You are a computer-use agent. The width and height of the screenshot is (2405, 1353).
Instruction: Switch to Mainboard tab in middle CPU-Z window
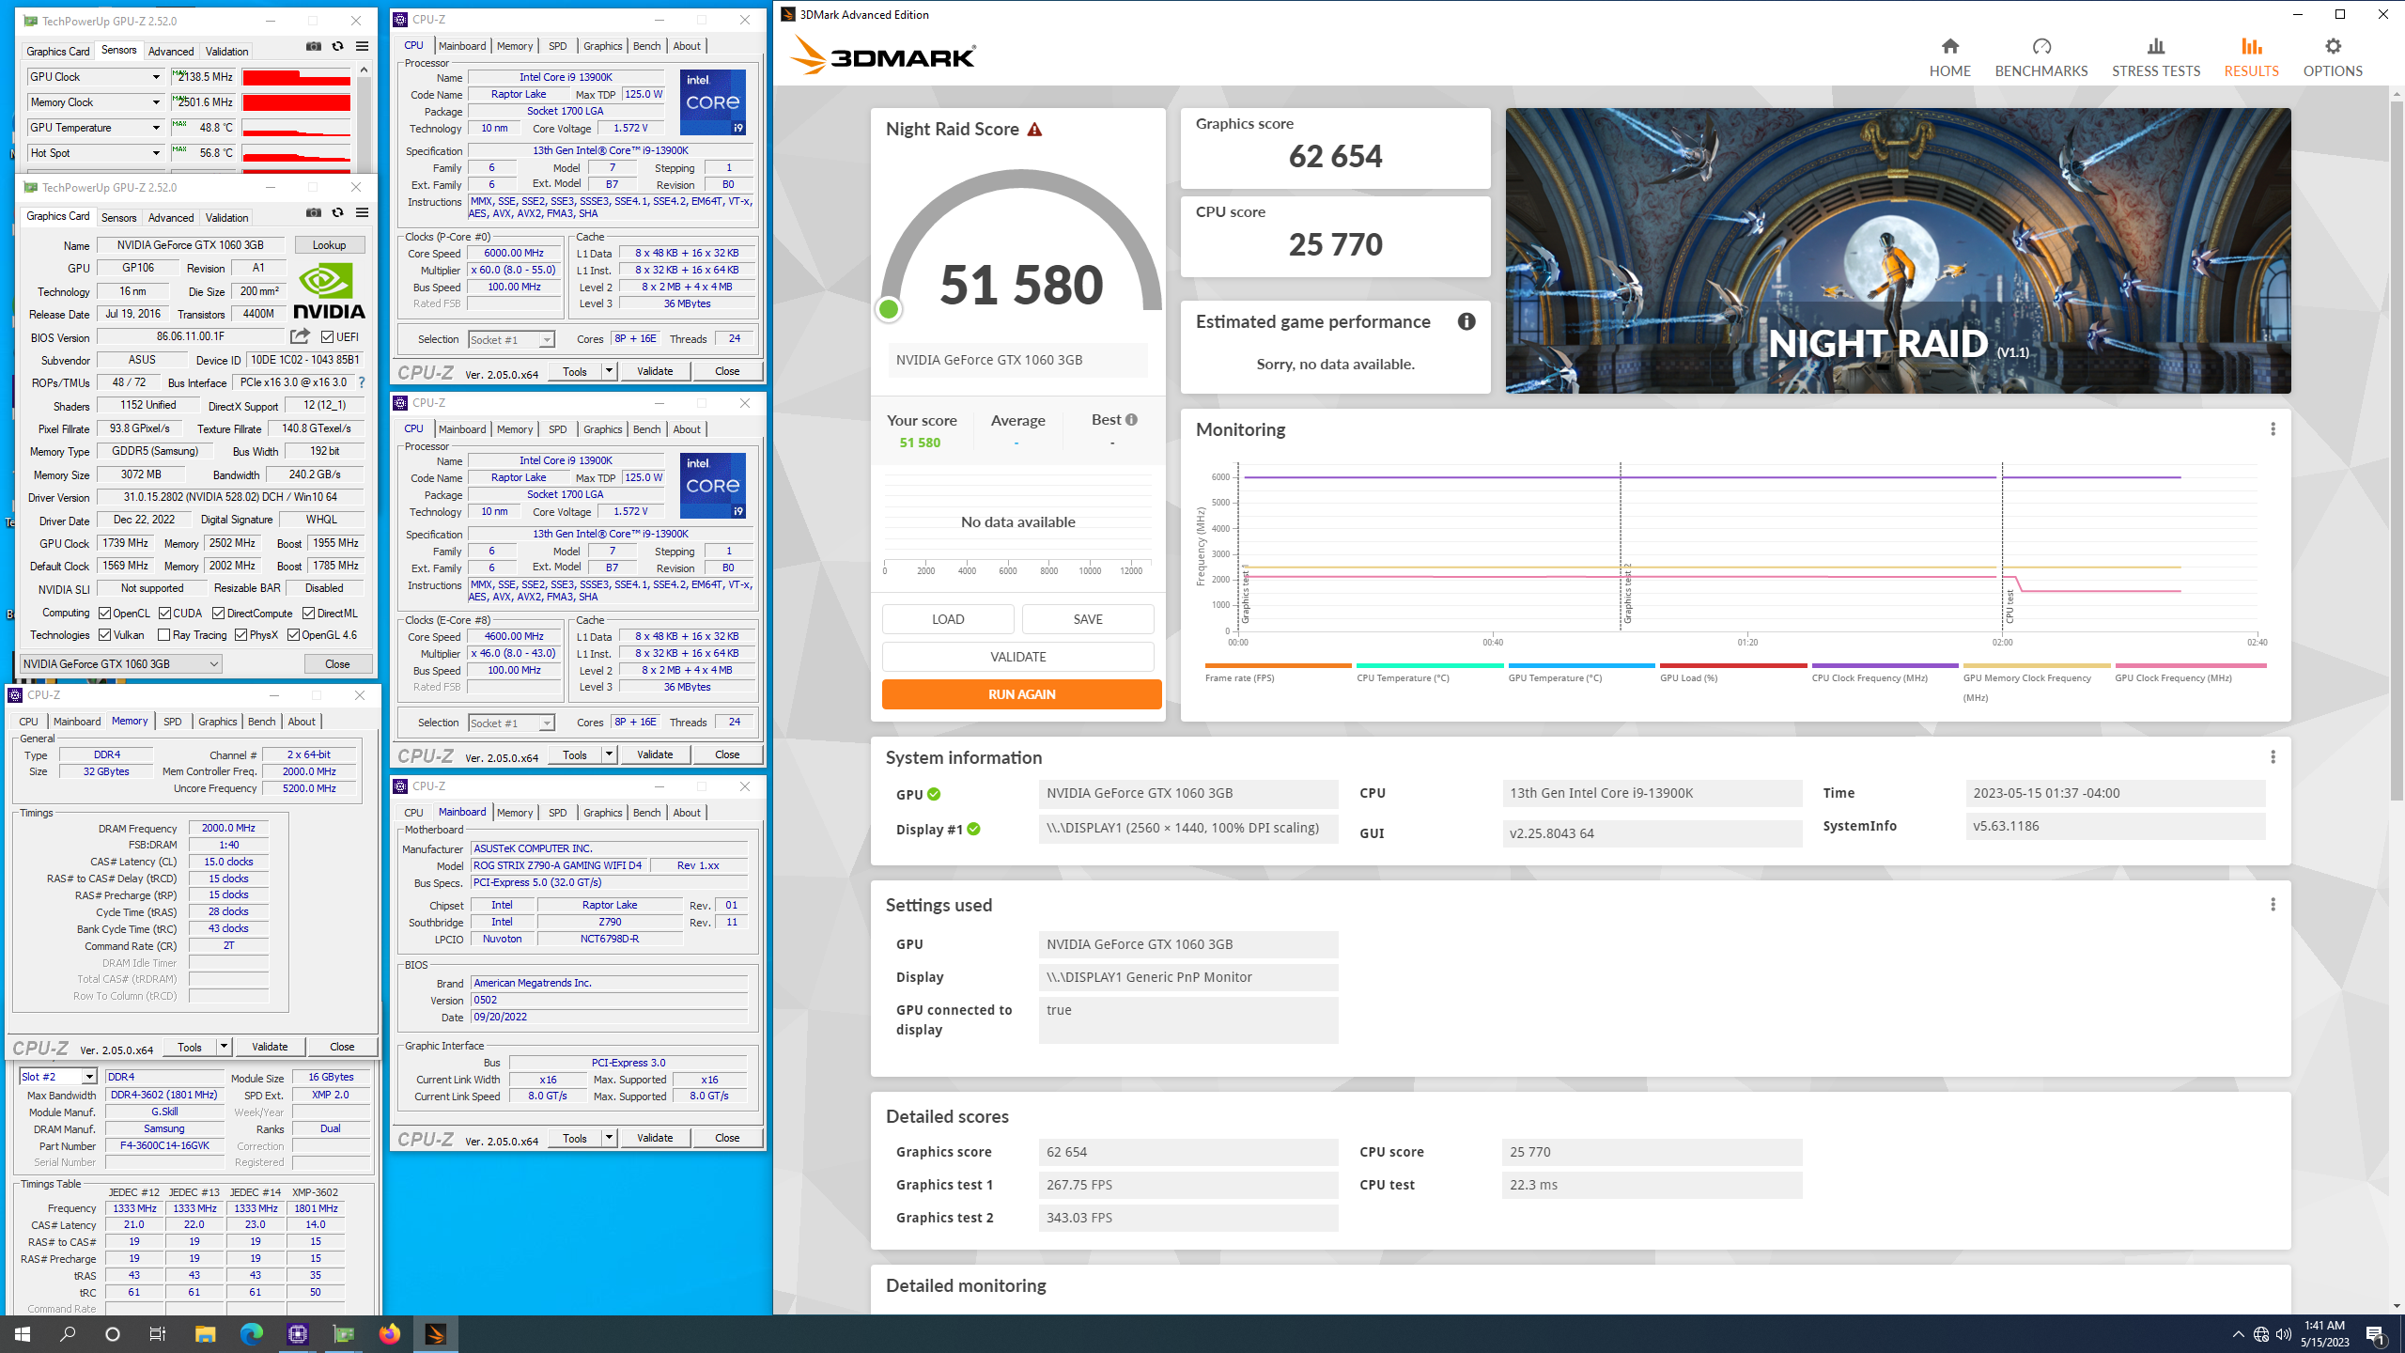(x=462, y=429)
